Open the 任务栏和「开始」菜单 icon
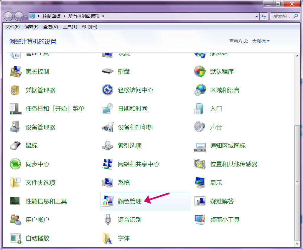 pyautogui.click(x=15, y=109)
